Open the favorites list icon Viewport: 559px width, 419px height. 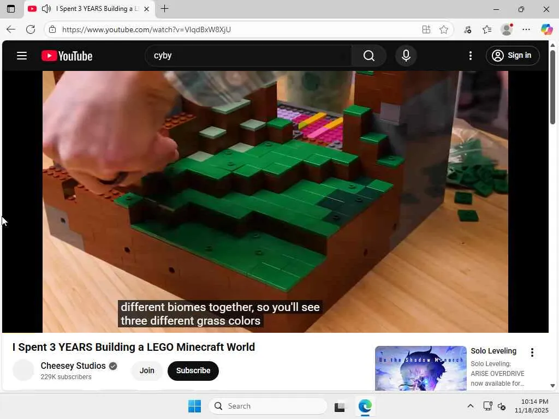point(487,29)
